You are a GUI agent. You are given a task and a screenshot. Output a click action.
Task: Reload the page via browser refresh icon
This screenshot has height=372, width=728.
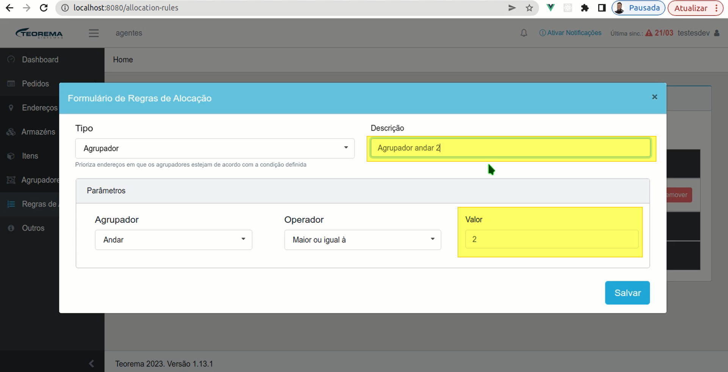coord(44,8)
